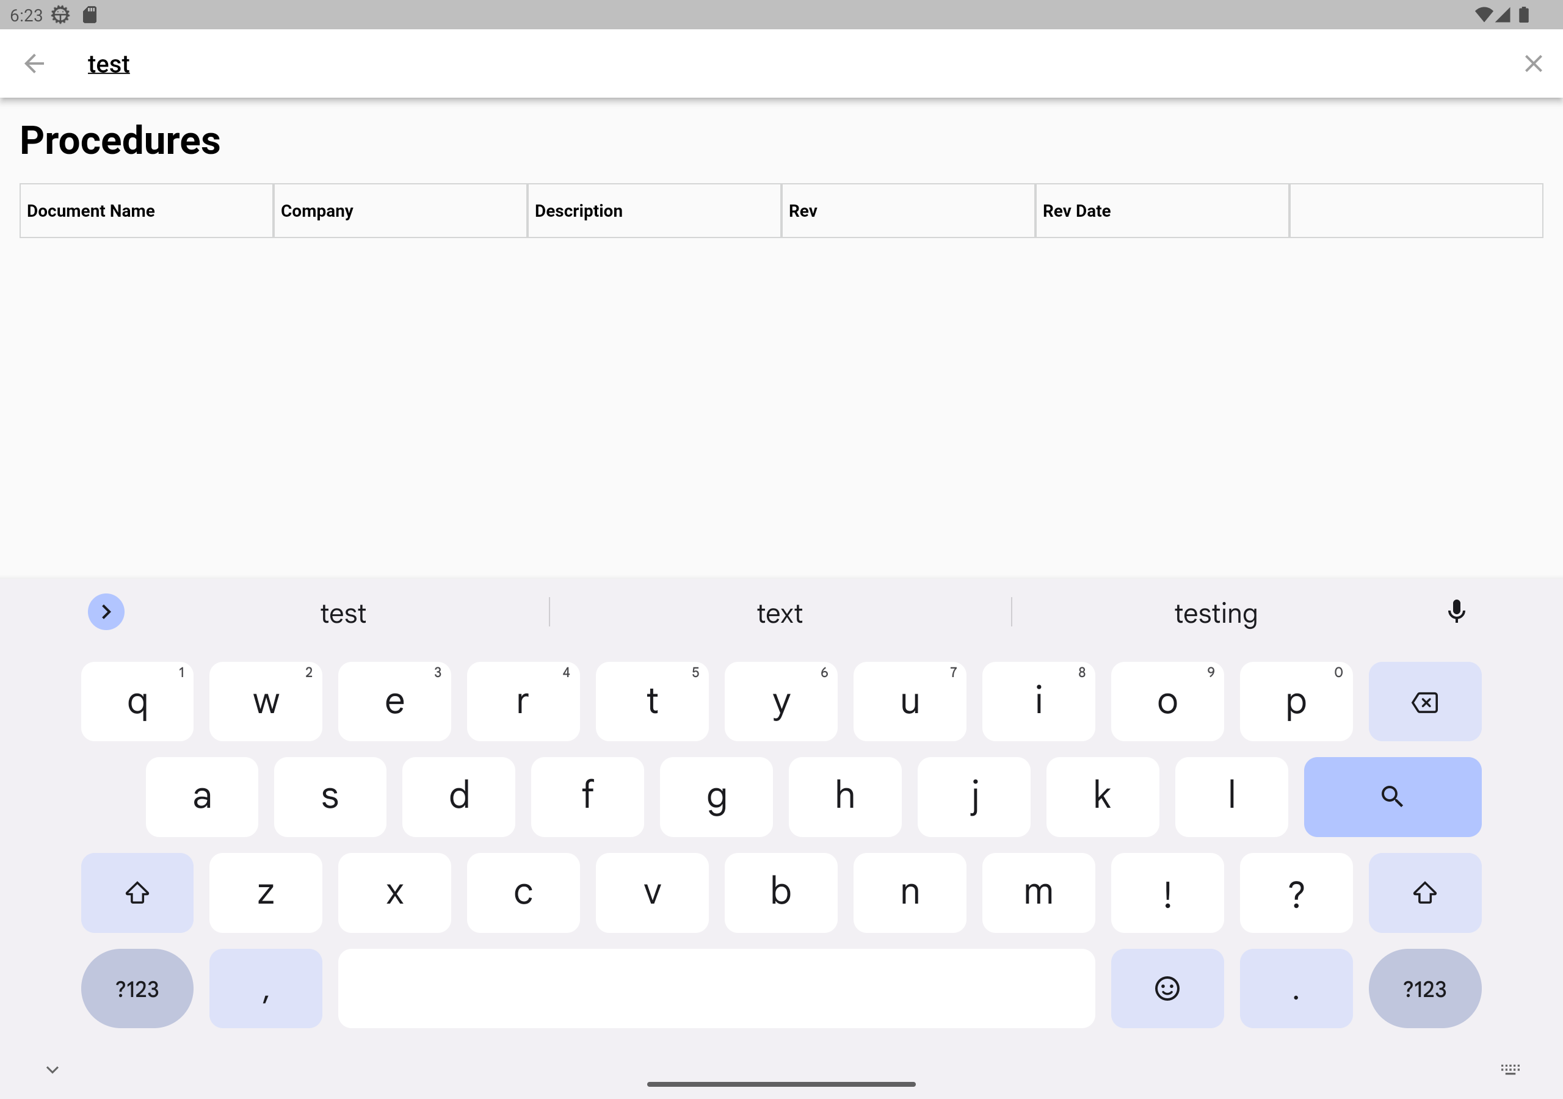Switch to symbols with right ?123 key

(x=1424, y=988)
